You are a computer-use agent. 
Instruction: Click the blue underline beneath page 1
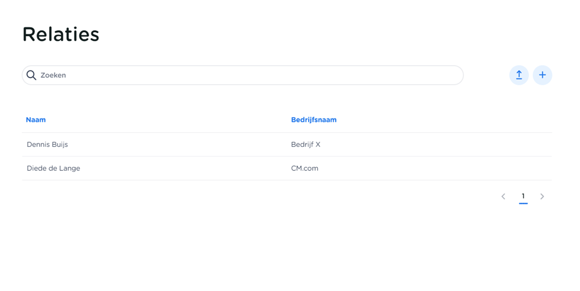[523, 203]
